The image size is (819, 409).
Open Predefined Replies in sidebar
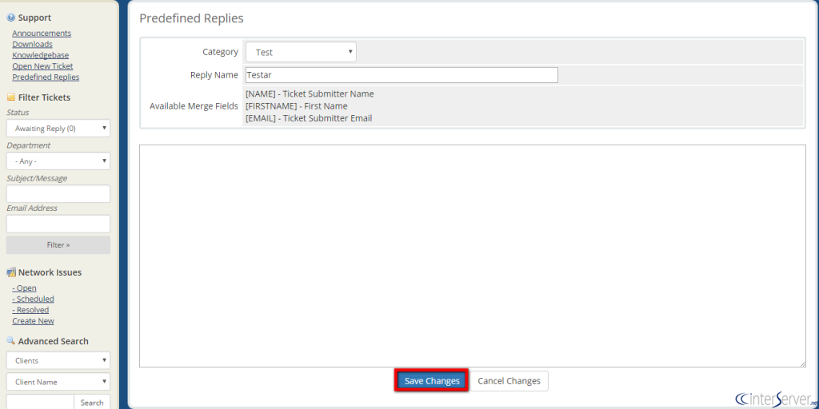pos(46,77)
